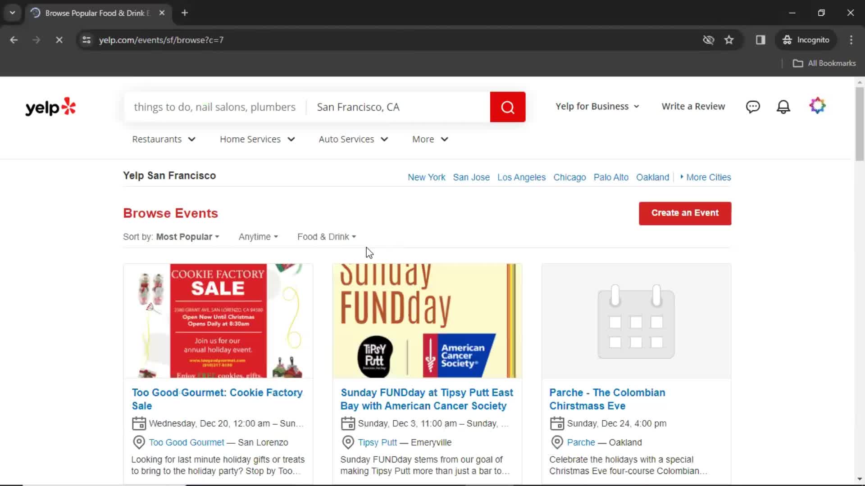The width and height of the screenshot is (865, 486).
Task: Switch city to Chicago
Action: click(x=569, y=177)
